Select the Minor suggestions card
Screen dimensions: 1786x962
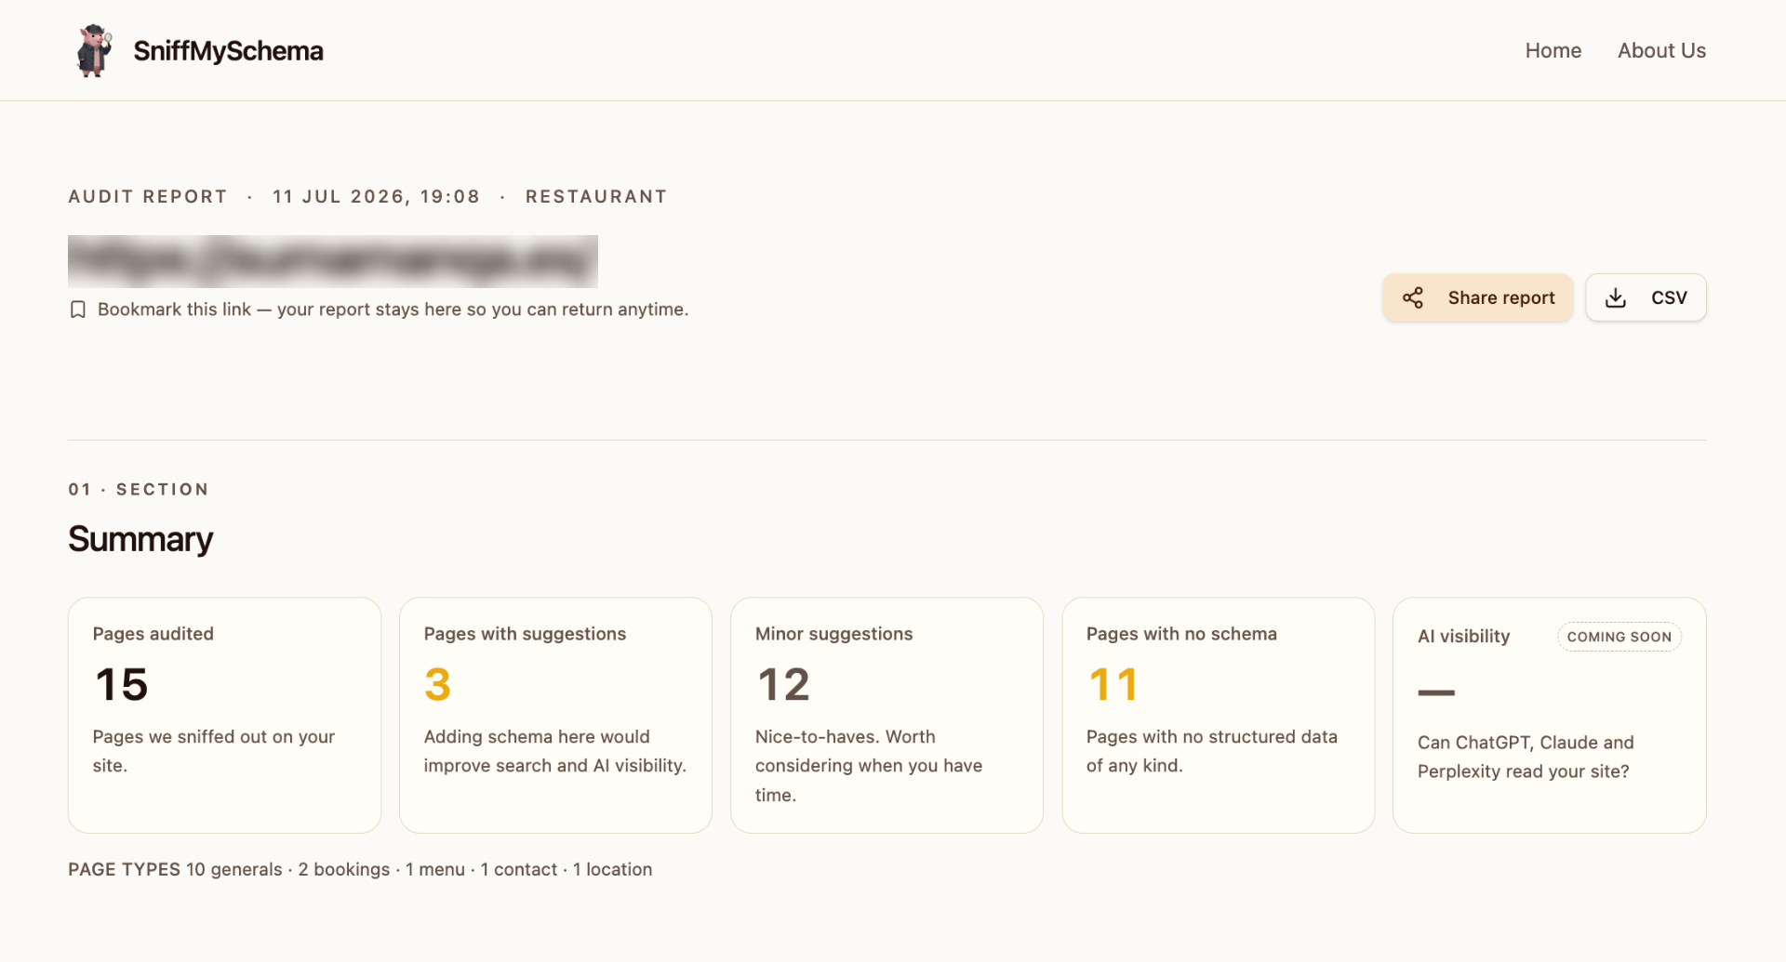coord(886,715)
